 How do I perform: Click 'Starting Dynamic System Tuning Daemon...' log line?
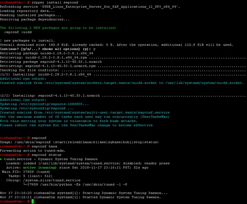[x=84, y=193]
